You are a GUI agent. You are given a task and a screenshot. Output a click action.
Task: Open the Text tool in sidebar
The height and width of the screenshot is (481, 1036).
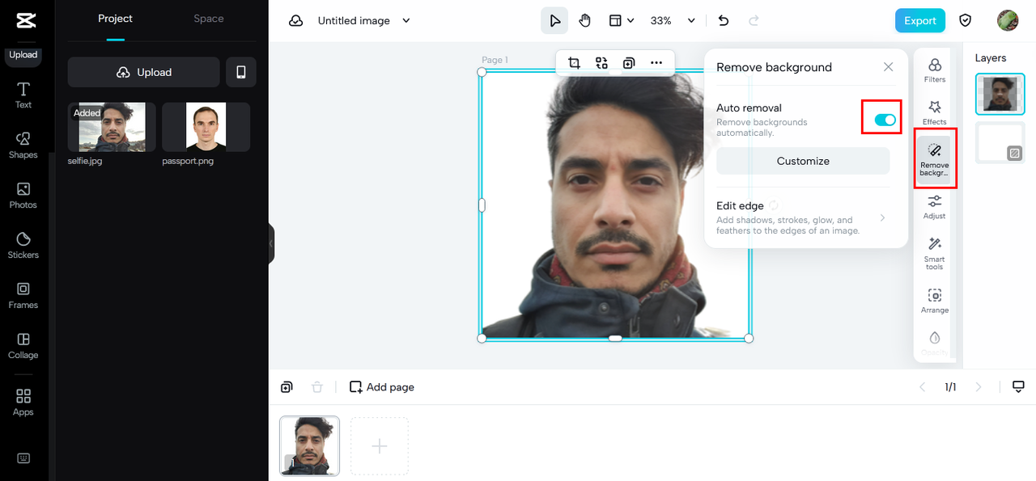tap(23, 95)
